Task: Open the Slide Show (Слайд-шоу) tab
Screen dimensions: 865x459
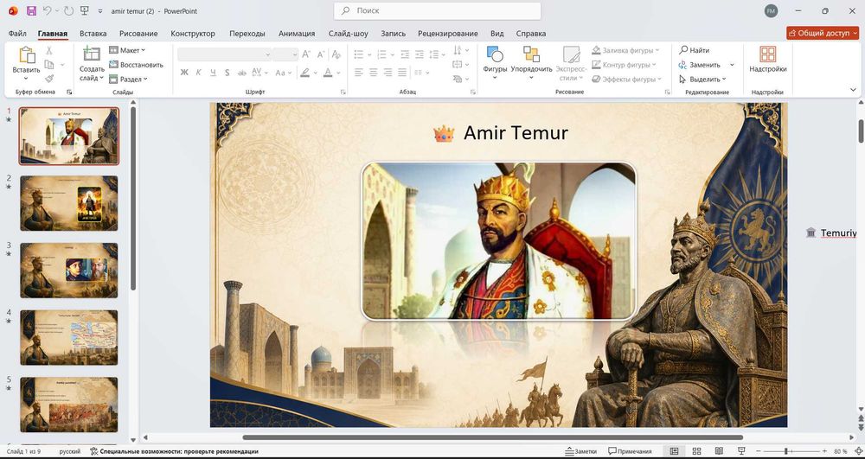Action: click(x=348, y=33)
